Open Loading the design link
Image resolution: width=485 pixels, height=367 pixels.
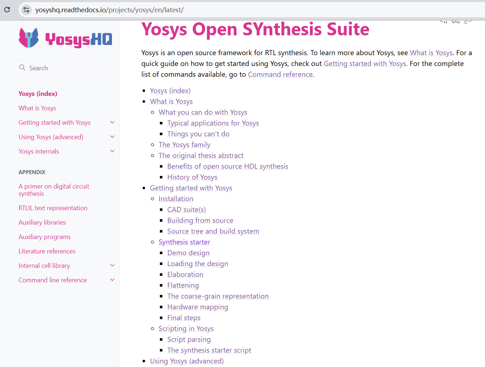tap(198, 264)
